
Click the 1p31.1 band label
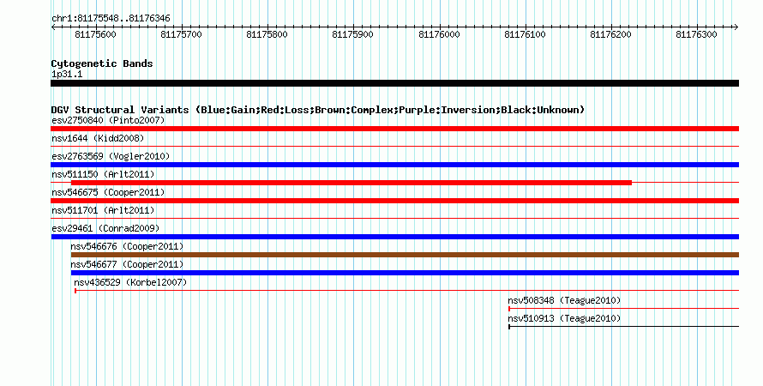(x=67, y=75)
